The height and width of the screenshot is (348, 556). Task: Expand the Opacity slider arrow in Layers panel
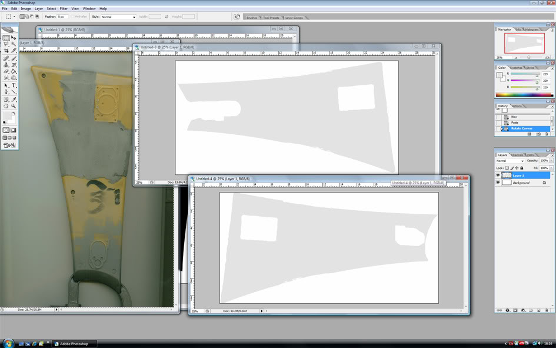(551, 161)
